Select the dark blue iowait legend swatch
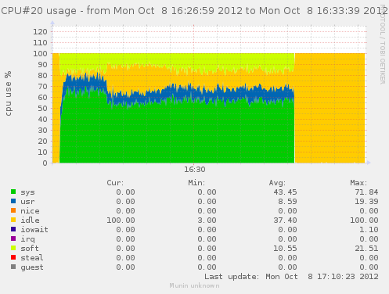389x294 pixels. tap(13, 229)
